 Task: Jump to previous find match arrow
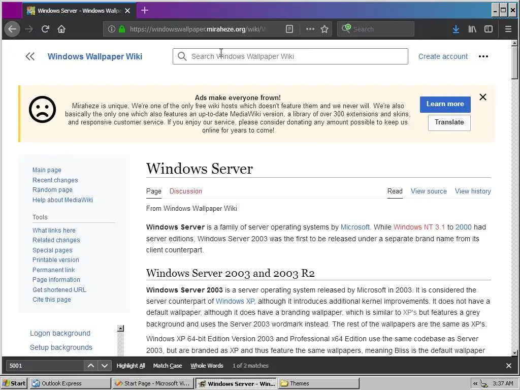[90, 366]
